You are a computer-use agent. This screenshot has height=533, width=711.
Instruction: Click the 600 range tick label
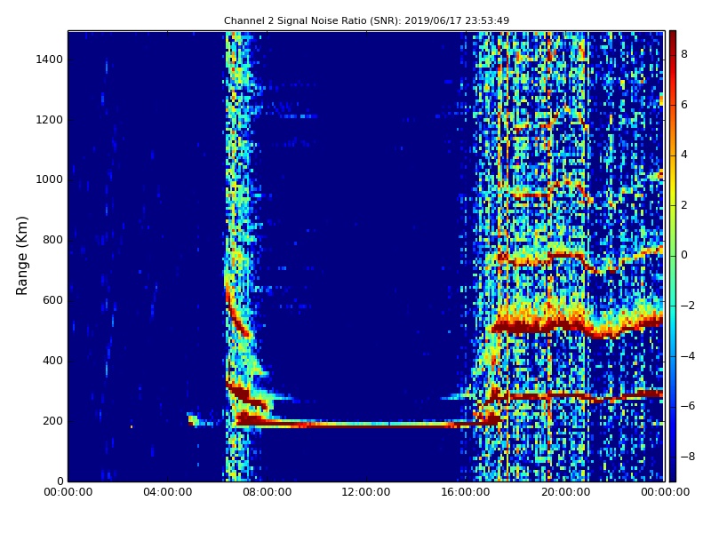52,300
